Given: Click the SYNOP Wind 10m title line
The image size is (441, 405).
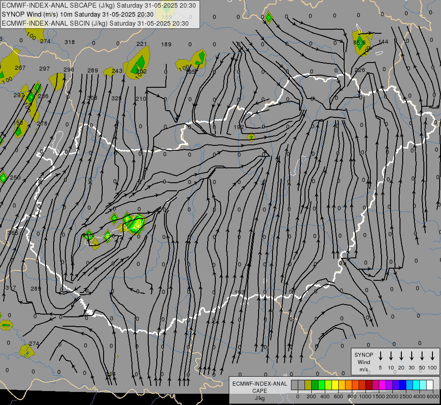Looking at the screenshot, I should click(77, 14).
